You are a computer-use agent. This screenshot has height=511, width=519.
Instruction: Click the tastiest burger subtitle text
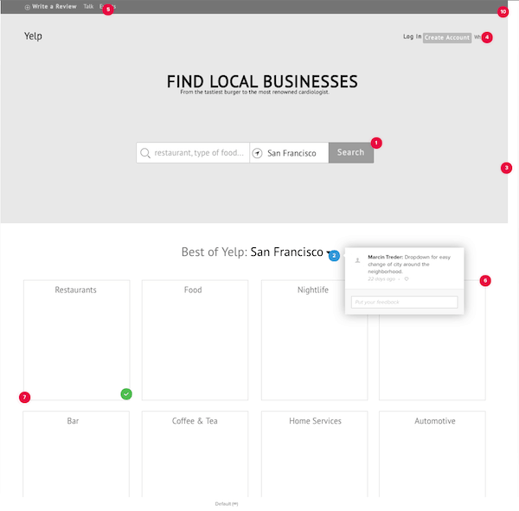tap(254, 92)
